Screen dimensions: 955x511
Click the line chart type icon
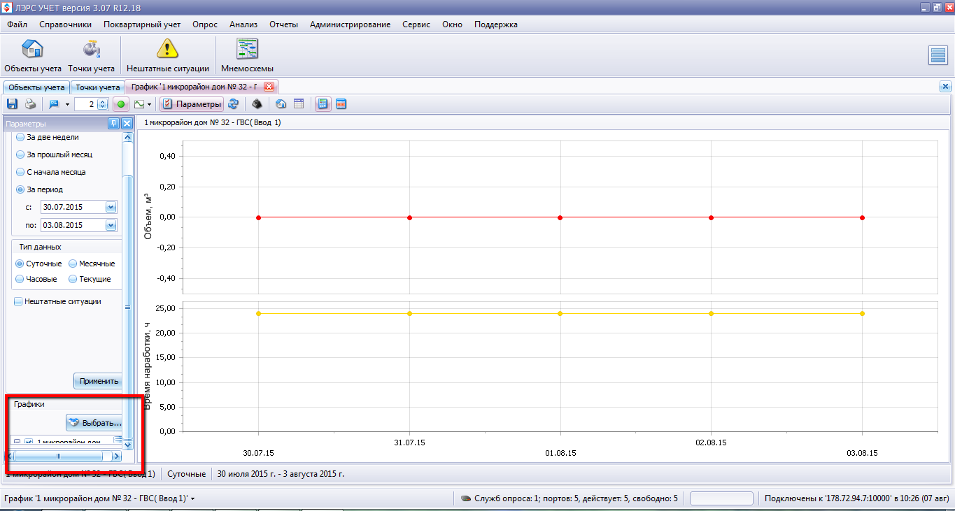[x=139, y=104]
